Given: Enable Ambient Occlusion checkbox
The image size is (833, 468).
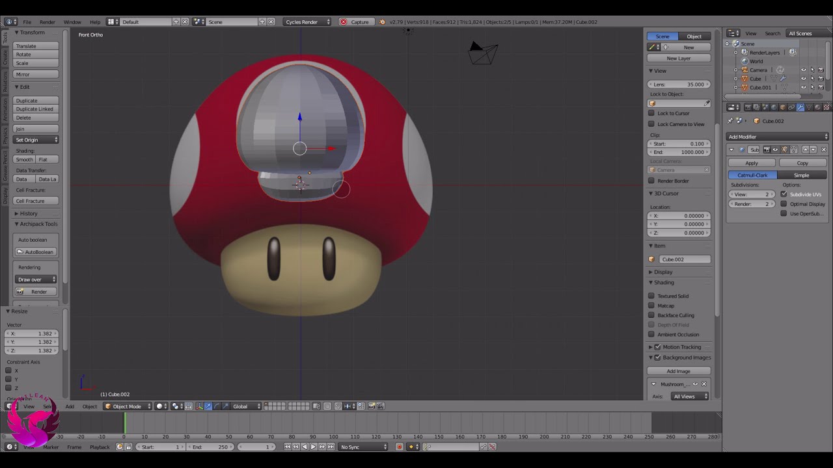Looking at the screenshot, I should 651,334.
